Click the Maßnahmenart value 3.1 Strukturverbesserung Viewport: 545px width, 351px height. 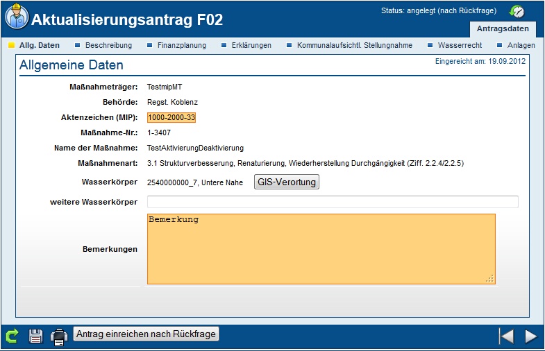(x=305, y=163)
